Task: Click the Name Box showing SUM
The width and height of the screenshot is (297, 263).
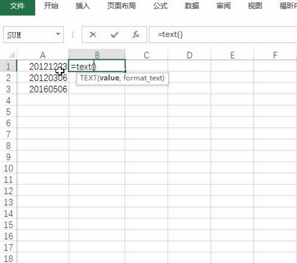Action: tap(34, 35)
